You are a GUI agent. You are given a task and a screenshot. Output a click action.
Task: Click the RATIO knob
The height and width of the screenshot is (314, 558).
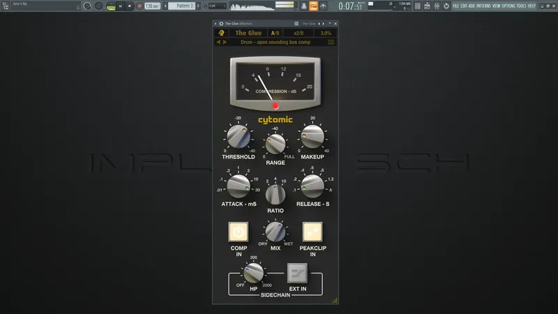tap(276, 195)
